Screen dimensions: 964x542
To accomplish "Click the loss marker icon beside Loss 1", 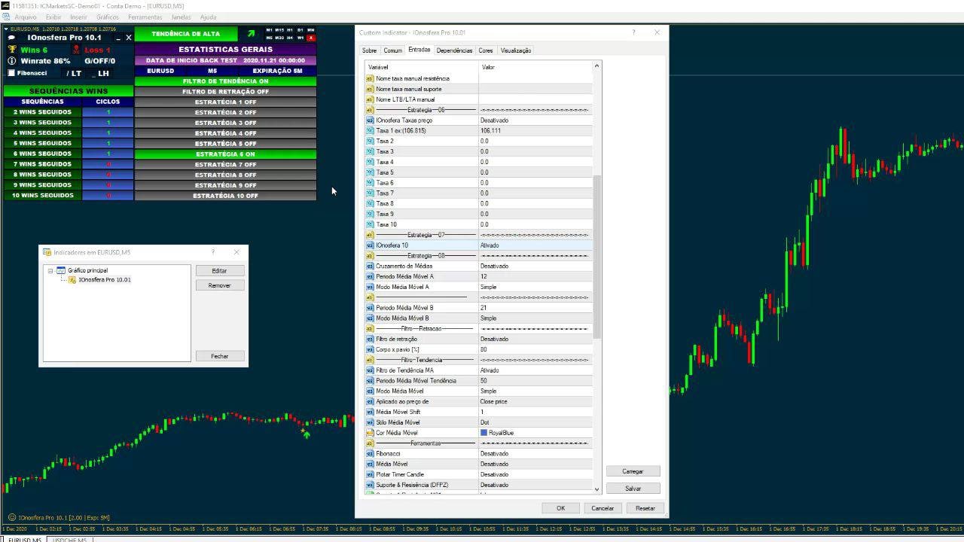I will [76, 50].
